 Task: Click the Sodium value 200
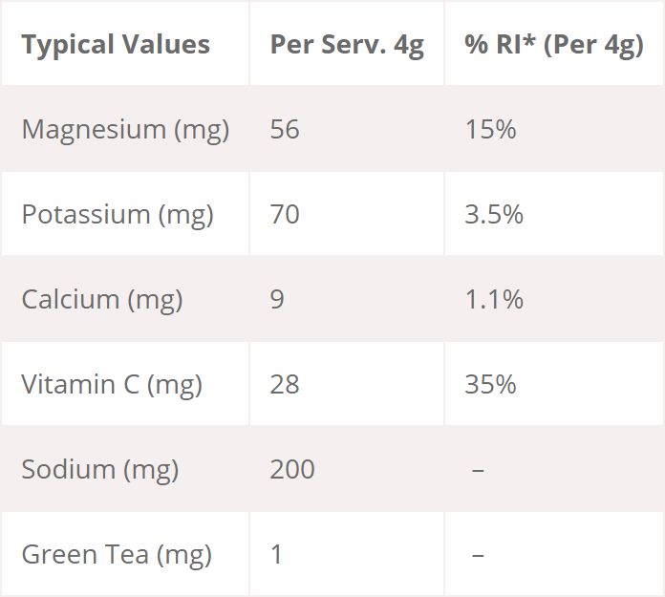[x=292, y=470]
